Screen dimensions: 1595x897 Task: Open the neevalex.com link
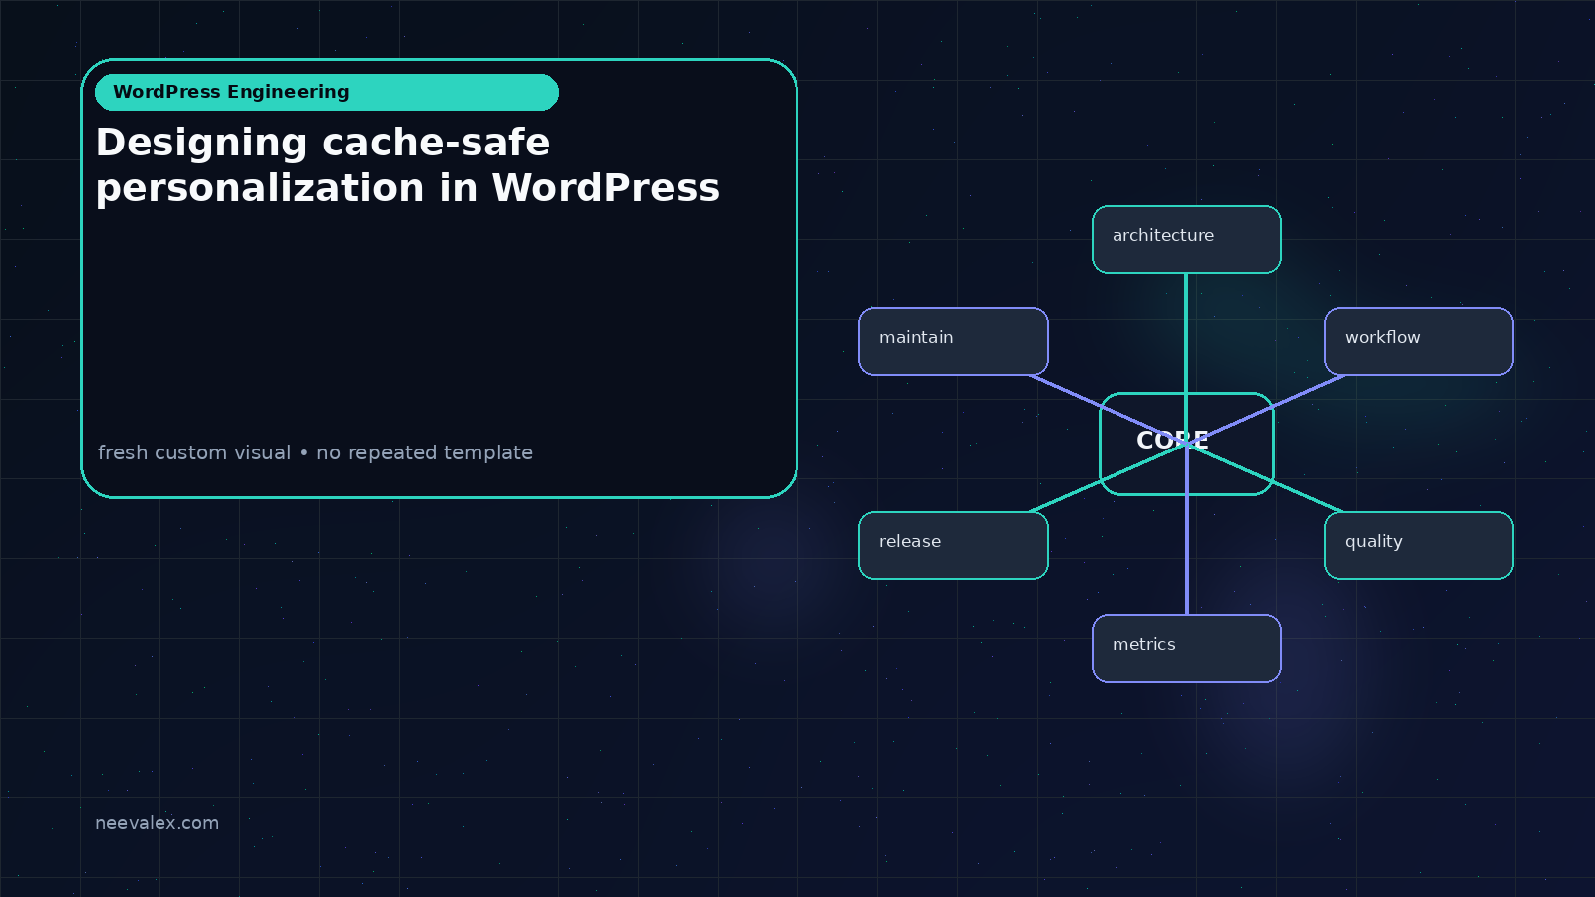click(x=157, y=823)
